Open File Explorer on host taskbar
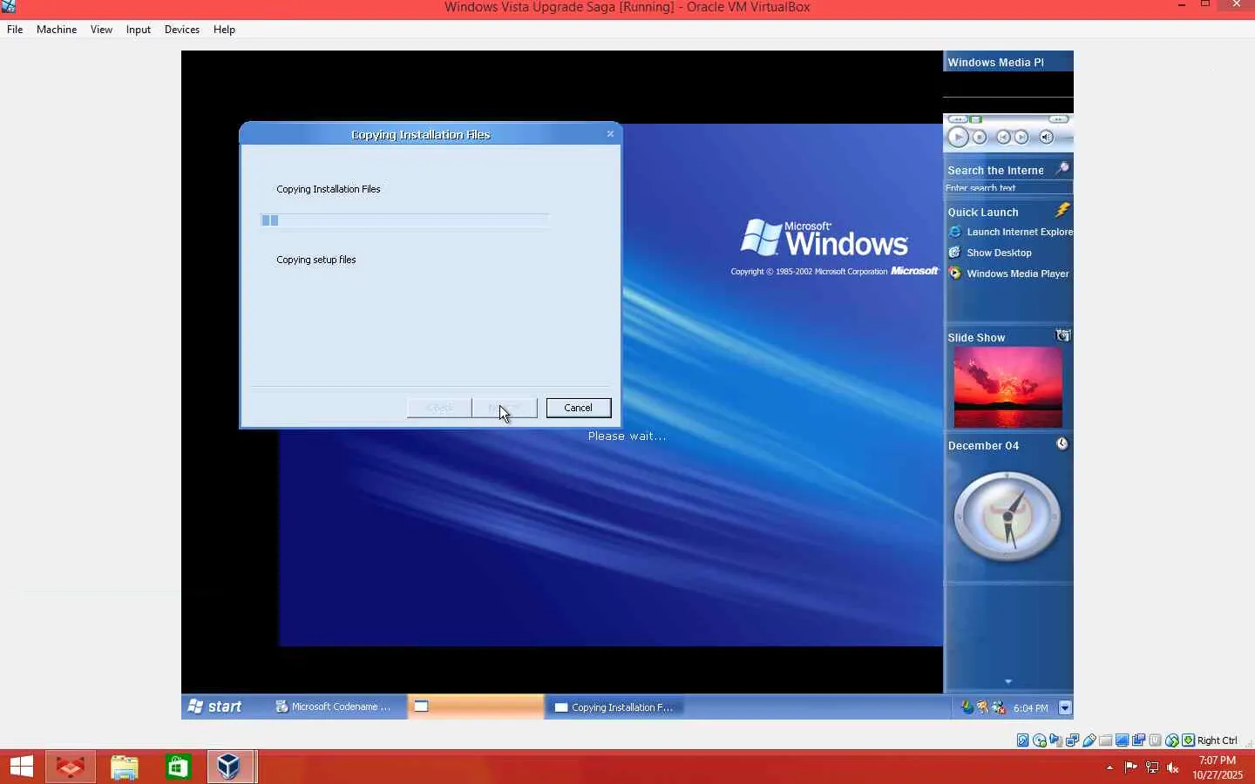The image size is (1255, 784). [x=125, y=767]
